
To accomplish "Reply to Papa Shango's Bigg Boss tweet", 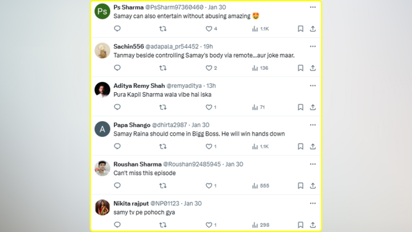I will [117, 146].
